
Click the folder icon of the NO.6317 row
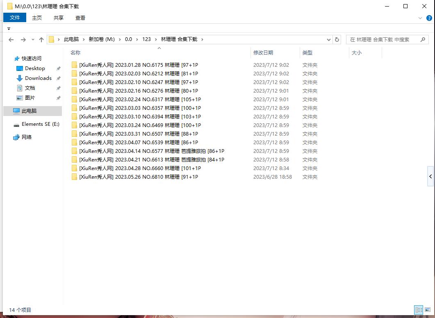tap(74, 99)
